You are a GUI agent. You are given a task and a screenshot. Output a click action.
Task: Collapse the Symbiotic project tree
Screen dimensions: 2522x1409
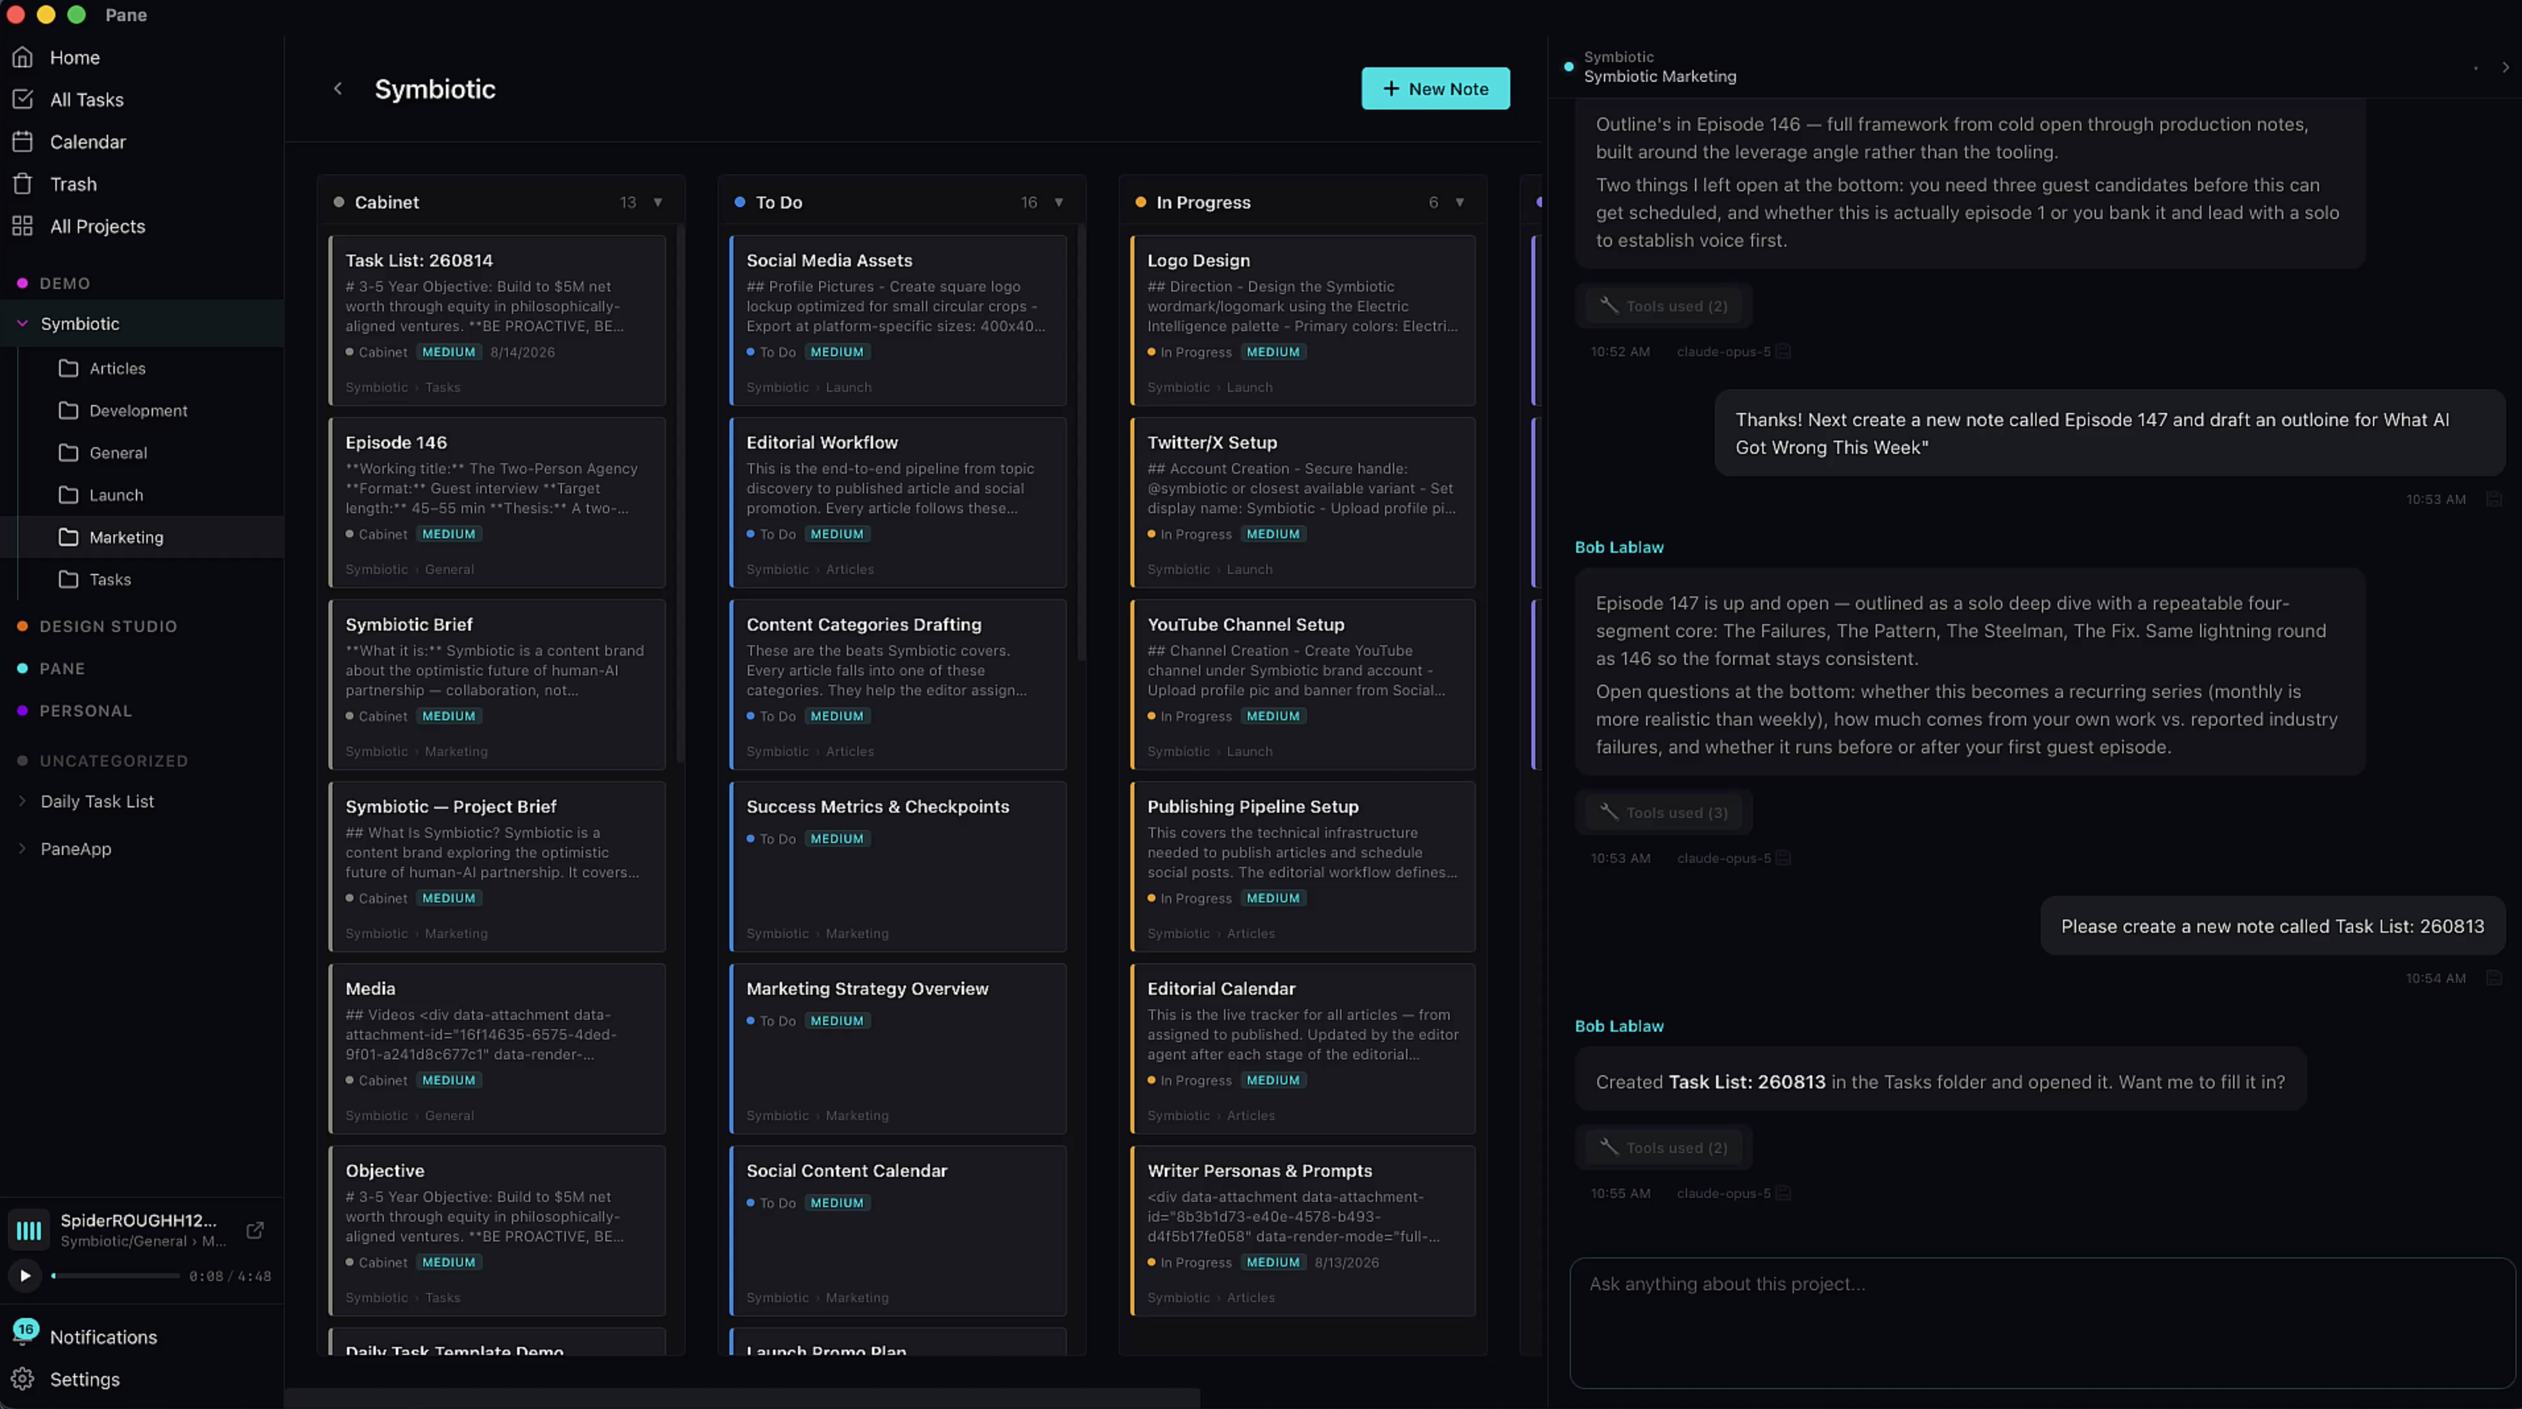pyautogui.click(x=22, y=323)
